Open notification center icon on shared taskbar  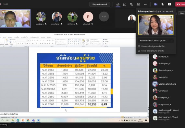(146, 120)
